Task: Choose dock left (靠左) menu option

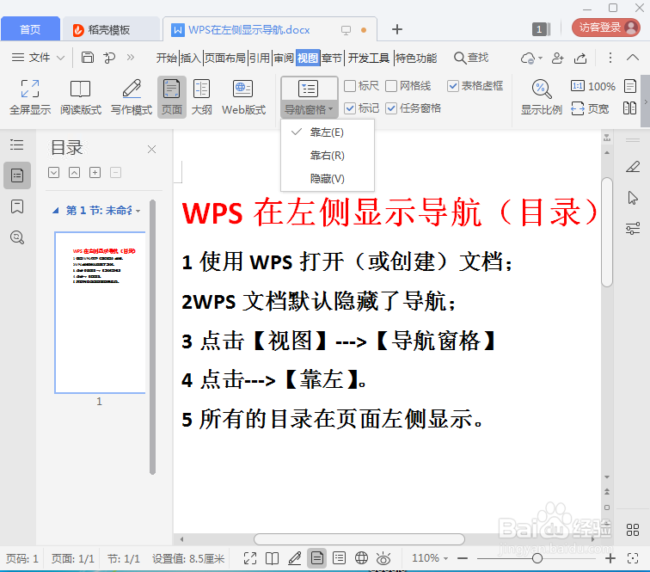Action: 327,132
